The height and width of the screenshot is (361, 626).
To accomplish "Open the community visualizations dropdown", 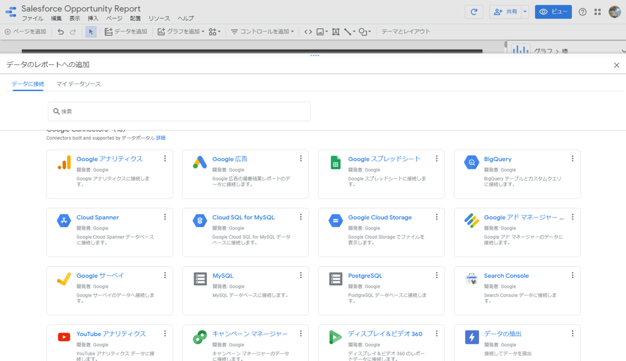I will (x=214, y=32).
